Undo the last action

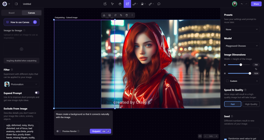pos(242,4)
